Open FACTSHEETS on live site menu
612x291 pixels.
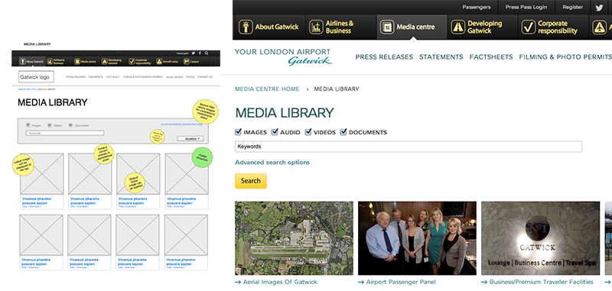491,57
